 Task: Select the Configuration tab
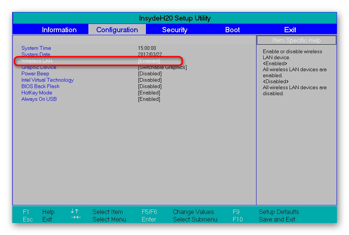[117, 30]
